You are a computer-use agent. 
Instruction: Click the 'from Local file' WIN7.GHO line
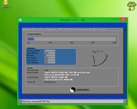click(x=62, y=75)
